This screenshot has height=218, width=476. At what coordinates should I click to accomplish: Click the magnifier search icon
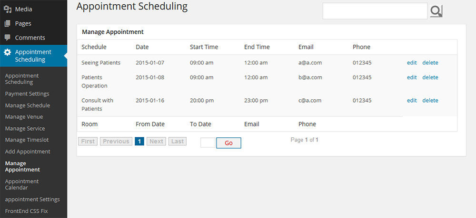point(436,11)
